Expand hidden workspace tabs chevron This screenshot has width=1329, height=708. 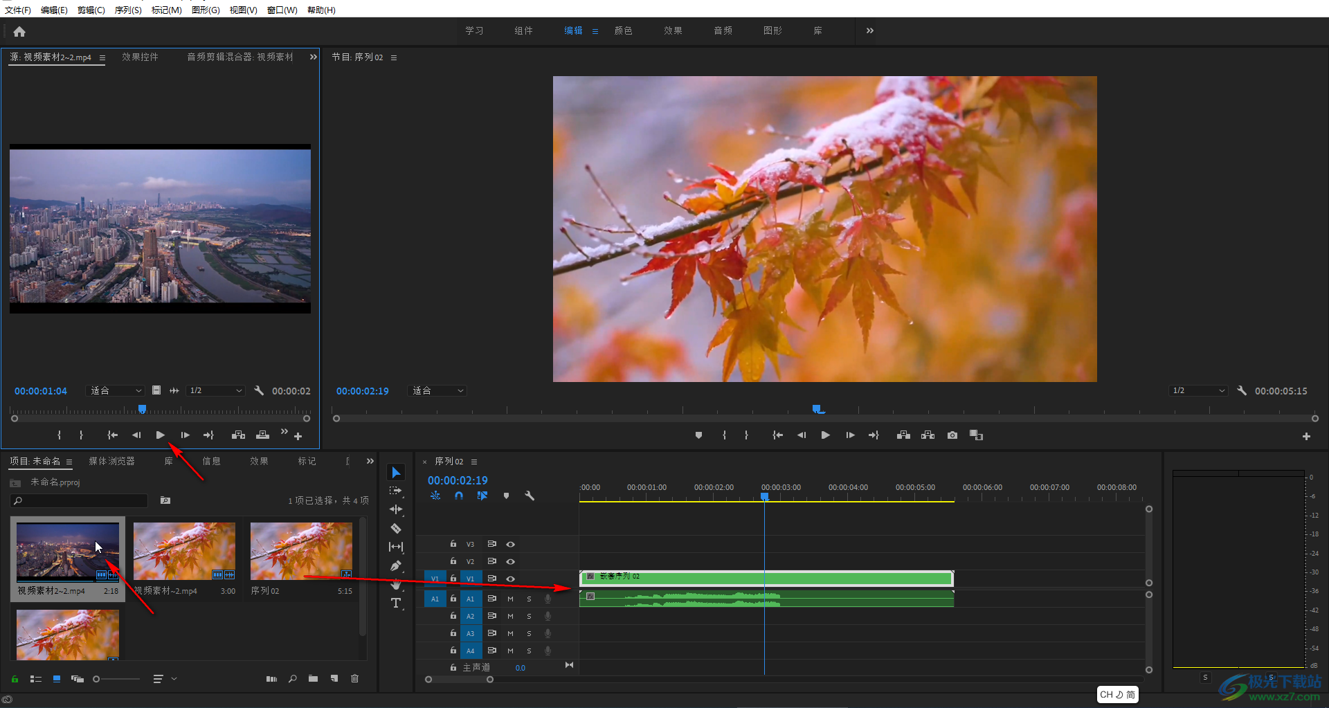870,30
